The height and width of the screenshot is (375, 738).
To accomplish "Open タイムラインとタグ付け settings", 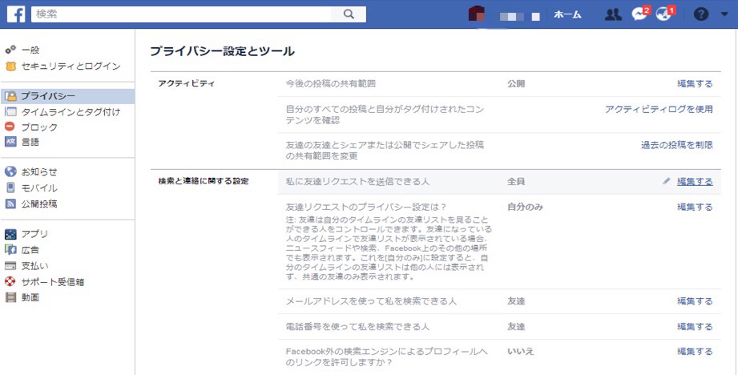I will click(x=71, y=112).
